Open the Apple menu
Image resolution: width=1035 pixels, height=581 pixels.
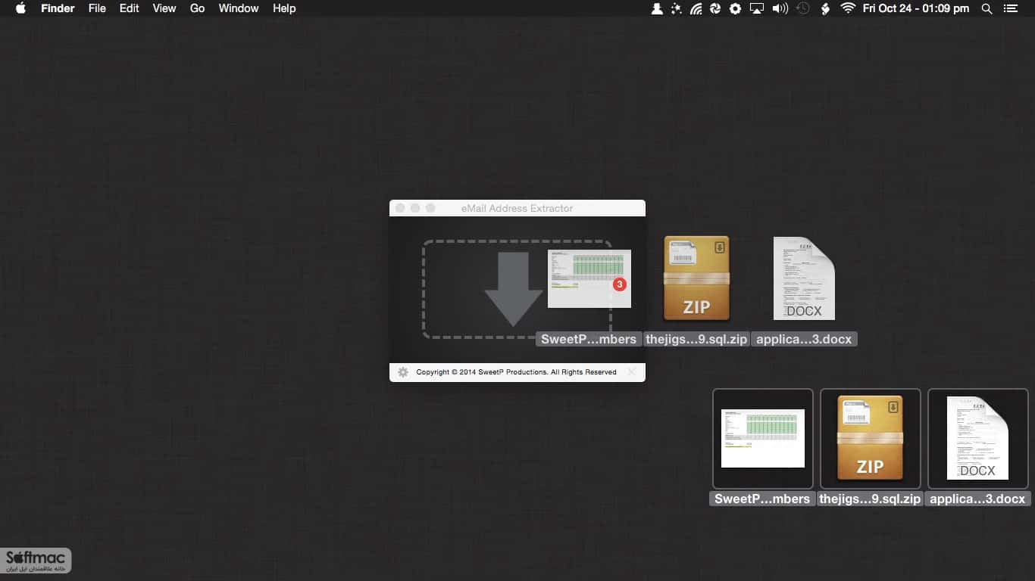click(x=20, y=8)
